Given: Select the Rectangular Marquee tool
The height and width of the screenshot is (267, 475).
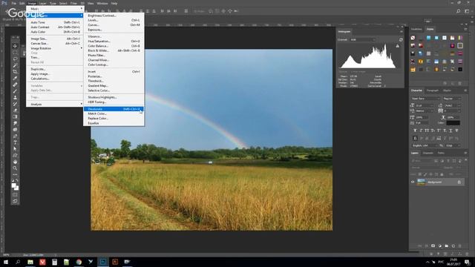Looking at the screenshot, I should point(15,53).
